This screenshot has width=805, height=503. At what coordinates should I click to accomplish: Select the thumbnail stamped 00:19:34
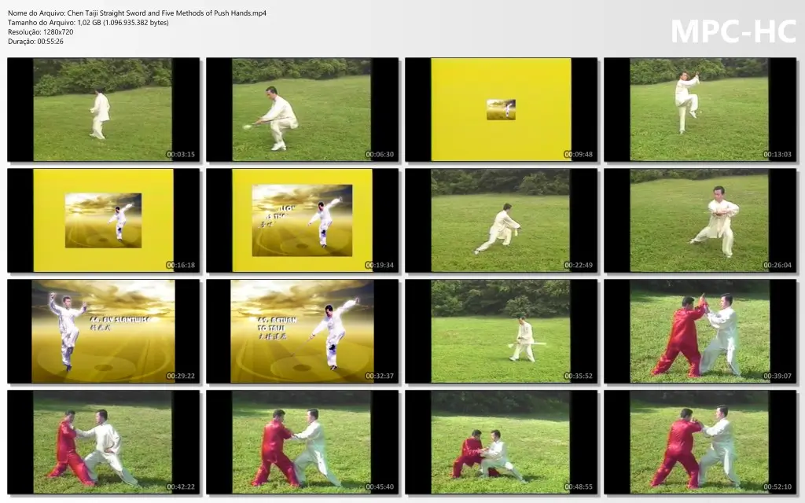pos(303,221)
